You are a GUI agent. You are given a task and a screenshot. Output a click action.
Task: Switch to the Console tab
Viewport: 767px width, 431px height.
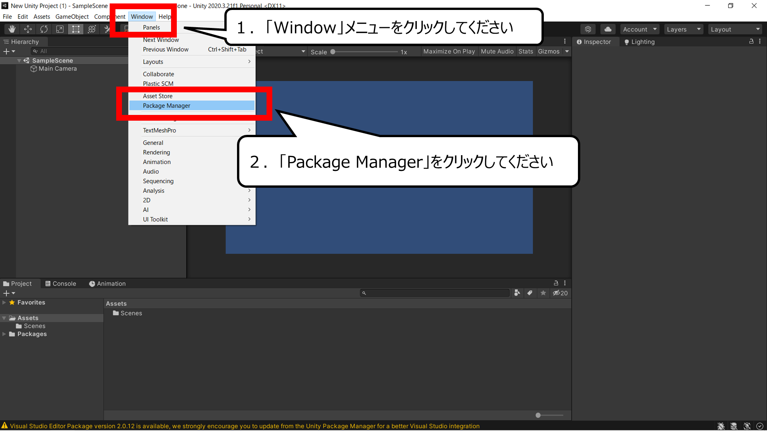pos(61,284)
